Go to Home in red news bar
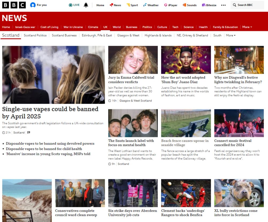The image size is (268, 222). pyautogui.click(x=6, y=27)
